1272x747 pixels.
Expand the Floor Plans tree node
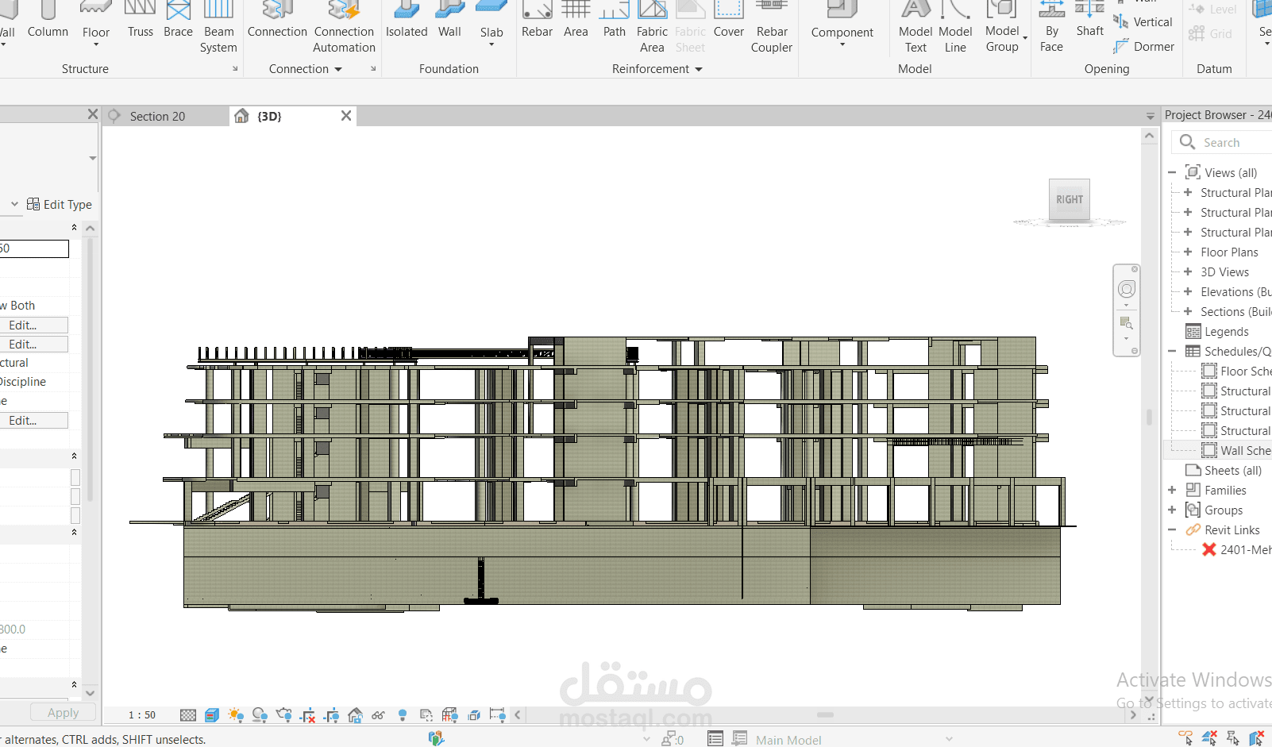point(1188,252)
